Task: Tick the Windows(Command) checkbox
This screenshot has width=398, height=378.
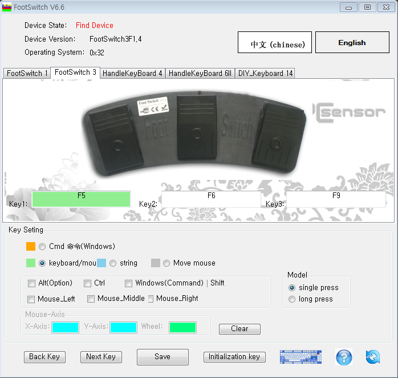Action: (x=129, y=283)
